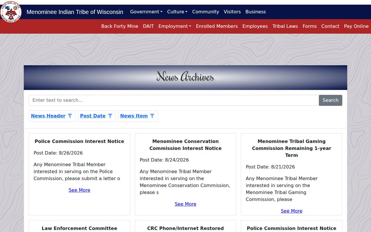Open the Forms page
Screen dimensions: 371x232
(x=310, y=26)
